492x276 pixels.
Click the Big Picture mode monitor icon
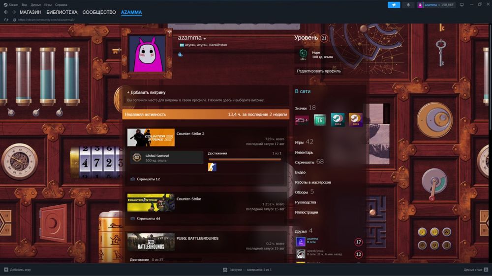tap(461, 5)
